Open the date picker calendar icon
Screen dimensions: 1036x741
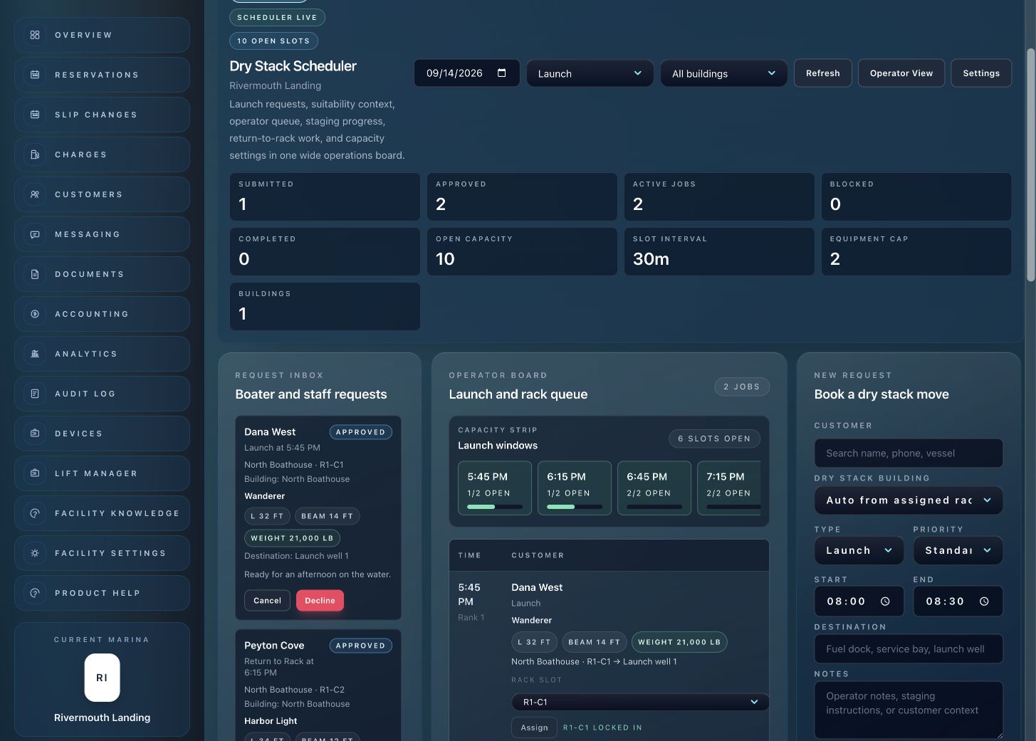(x=502, y=73)
